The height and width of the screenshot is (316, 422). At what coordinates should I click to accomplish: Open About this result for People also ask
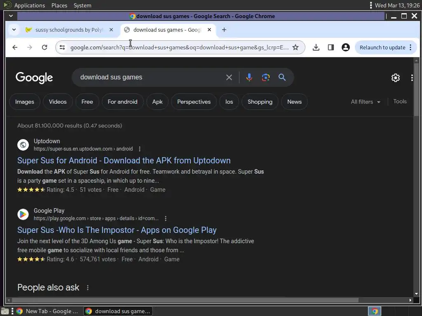(x=87, y=288)
